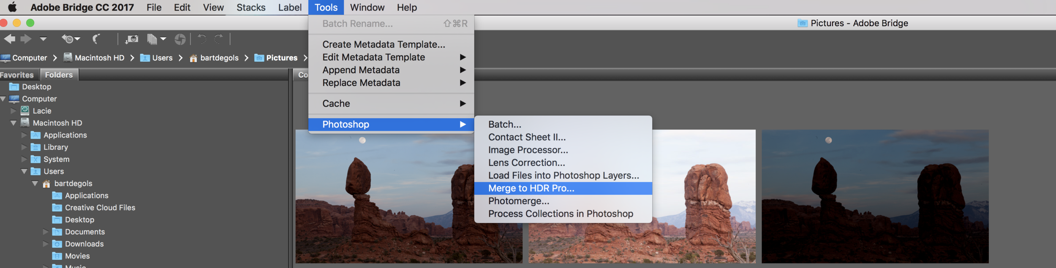The width and height of the screenshot is (1056, 268).
Task: Select the Movies folder in tree
Action: tap(71, 256)
